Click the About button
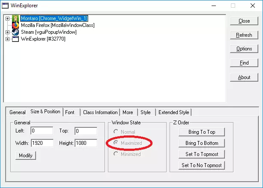The image size is (263, 188). [244, 77]
